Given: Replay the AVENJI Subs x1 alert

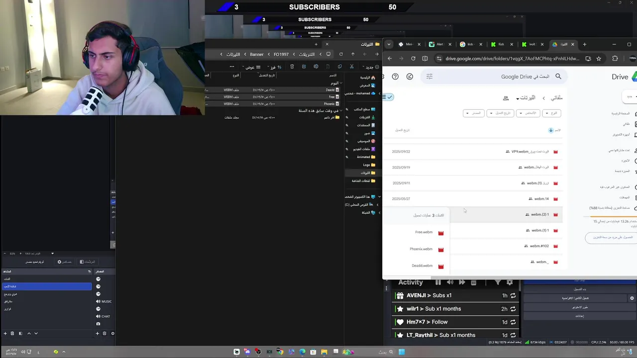Looking at the screenshot, I should (513, 295).
